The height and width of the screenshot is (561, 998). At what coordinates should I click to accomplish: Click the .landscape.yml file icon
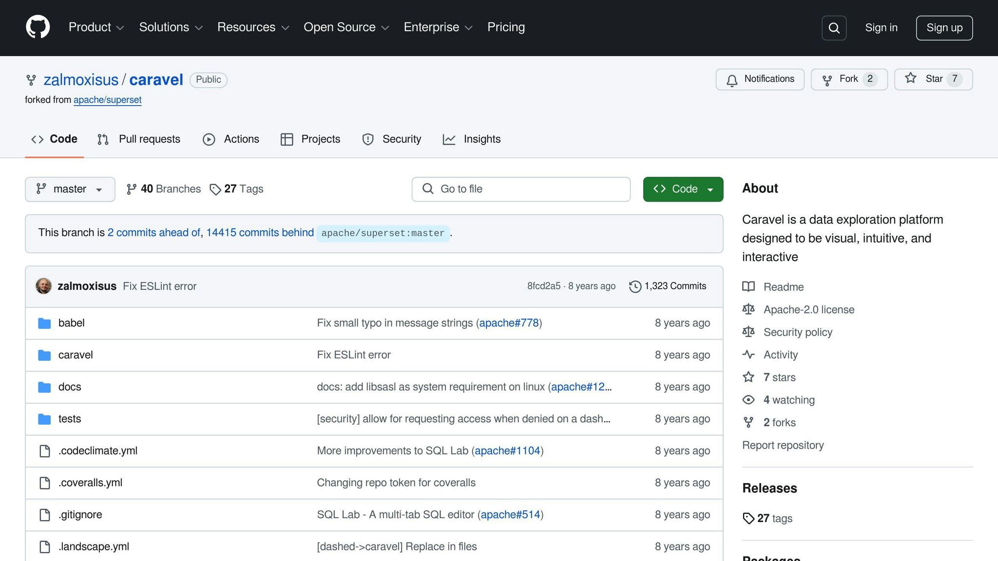click(44, 547)
